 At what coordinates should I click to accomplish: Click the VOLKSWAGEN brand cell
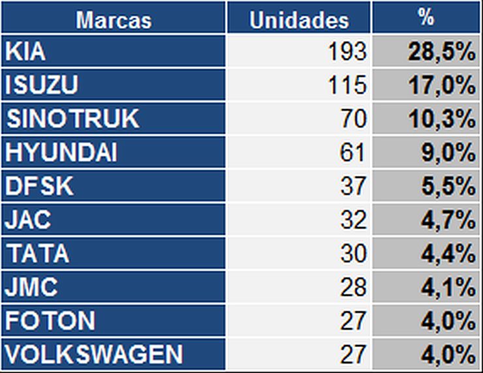(114, 355)
